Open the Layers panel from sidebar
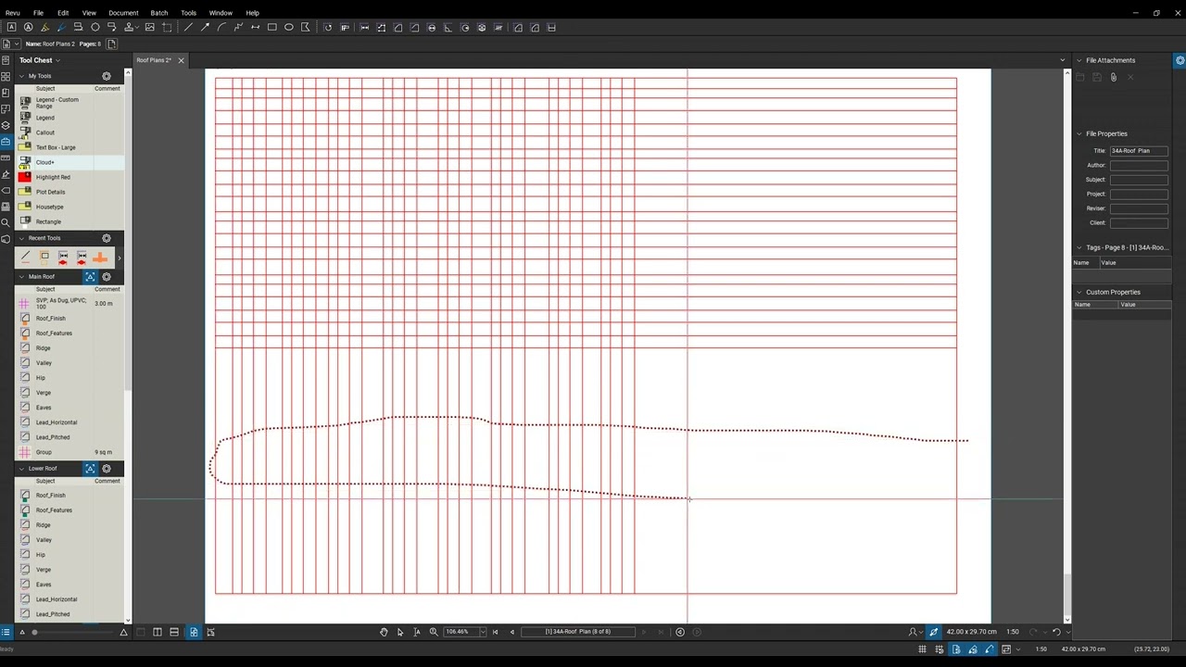 pos(6,125)
